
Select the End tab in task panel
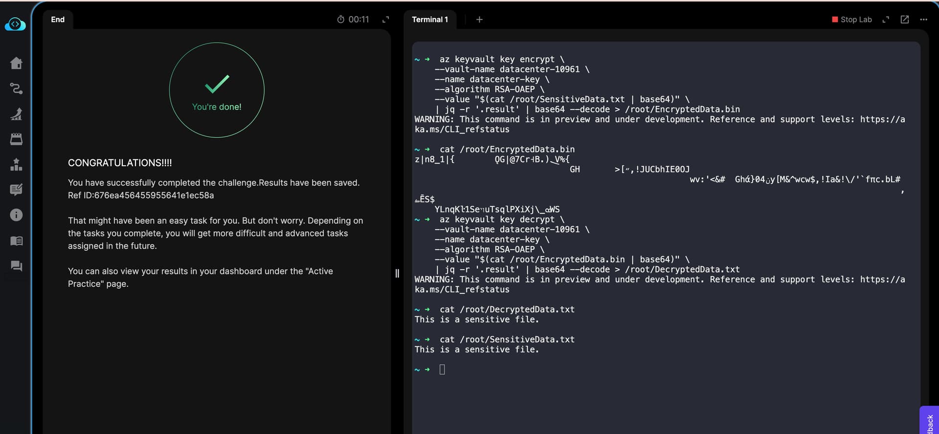[x=58, y=20]
